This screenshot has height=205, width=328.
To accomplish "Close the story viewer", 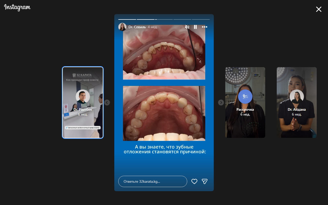I will click(x=319, y=9).
